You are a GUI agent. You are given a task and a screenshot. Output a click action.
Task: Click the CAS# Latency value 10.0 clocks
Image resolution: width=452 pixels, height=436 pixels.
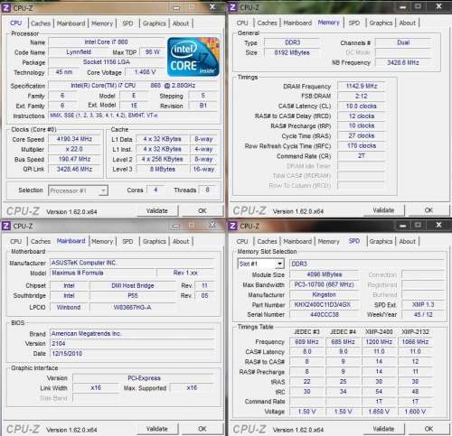(362, 106)
